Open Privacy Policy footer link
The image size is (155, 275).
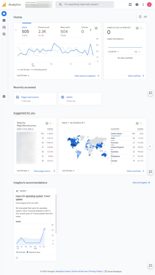tap(96, 271)
